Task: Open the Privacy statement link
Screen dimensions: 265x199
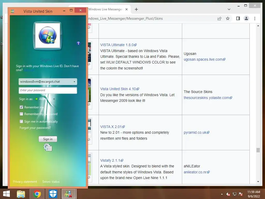Action: point(25,182)
